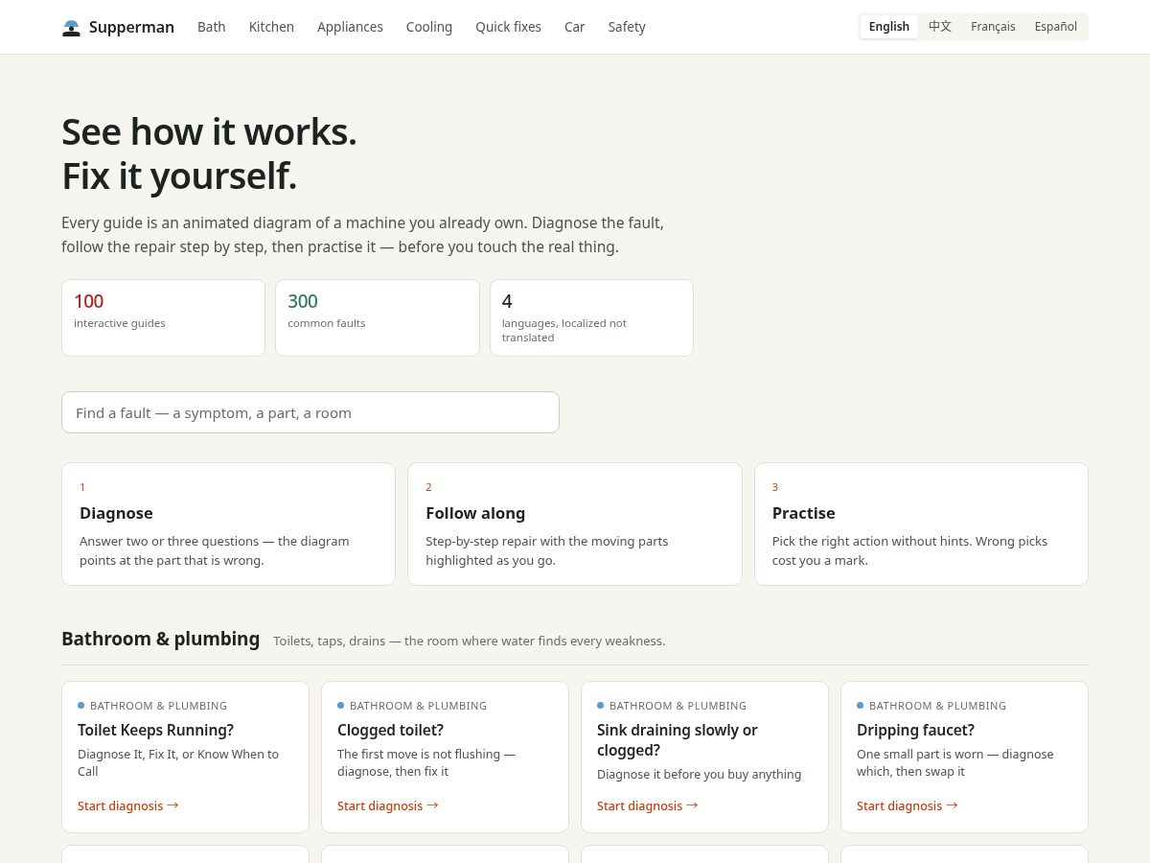Select the English language option
The width and height of the screenshot is (1150, 863).
tap(889, 27)
